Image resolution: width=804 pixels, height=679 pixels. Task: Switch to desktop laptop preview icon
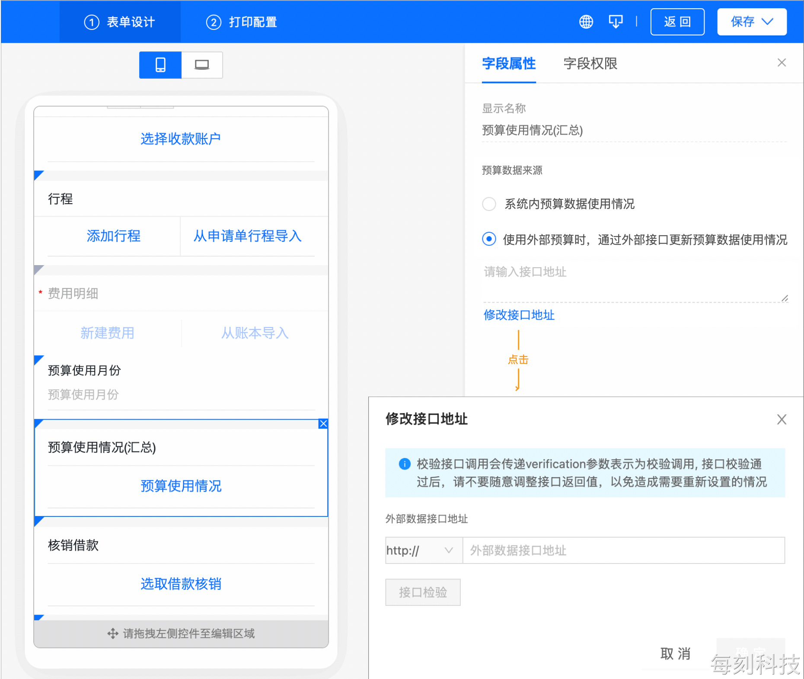(202, 65)
